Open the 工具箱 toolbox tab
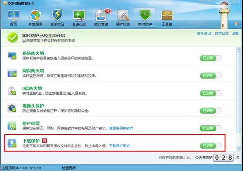243x171 pixels. (167, 18)
